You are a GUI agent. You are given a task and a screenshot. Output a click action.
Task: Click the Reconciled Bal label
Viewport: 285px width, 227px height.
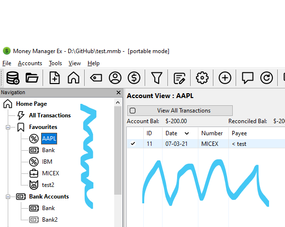[248, 121]
